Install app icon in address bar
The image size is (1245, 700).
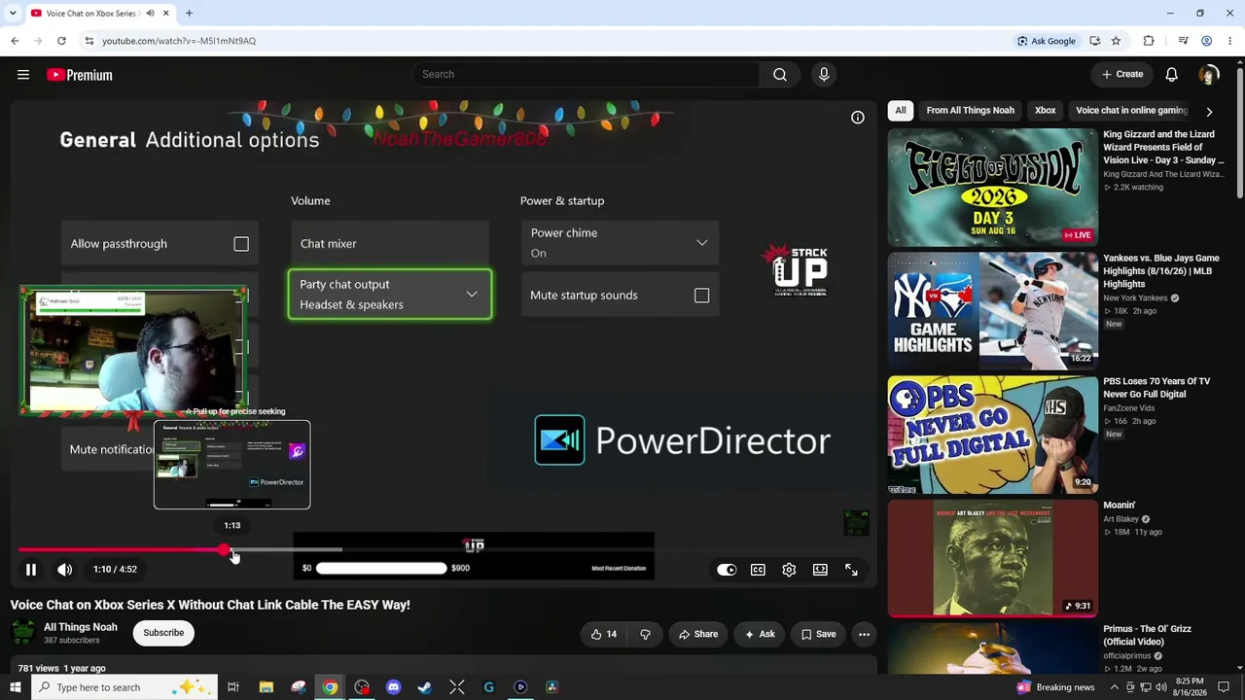coord(1095,41)
